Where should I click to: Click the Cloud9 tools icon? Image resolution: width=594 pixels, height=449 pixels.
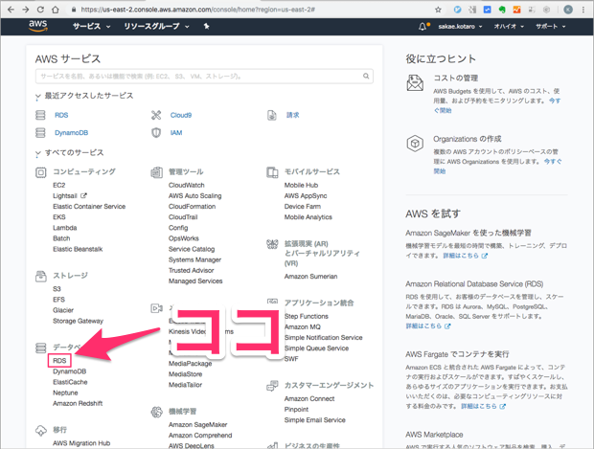(156, 115)
